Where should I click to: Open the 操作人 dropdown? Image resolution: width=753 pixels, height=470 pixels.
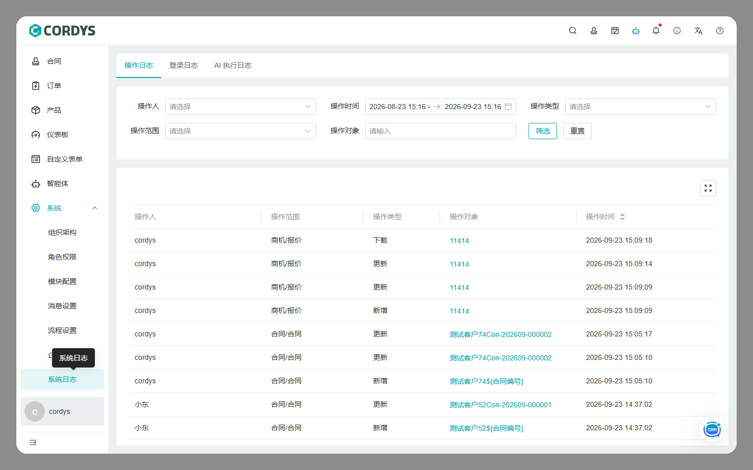[241, 107]
